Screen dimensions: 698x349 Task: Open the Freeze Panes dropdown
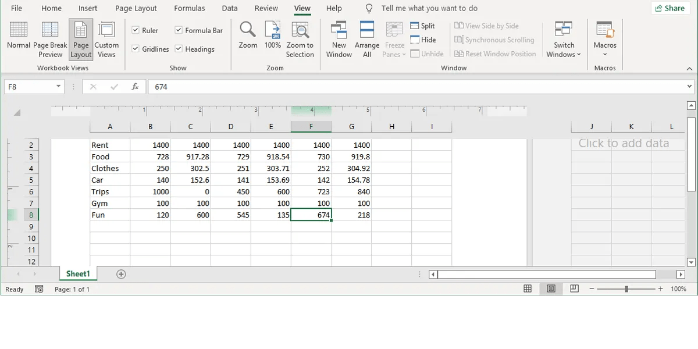click(x=394, y=40)
